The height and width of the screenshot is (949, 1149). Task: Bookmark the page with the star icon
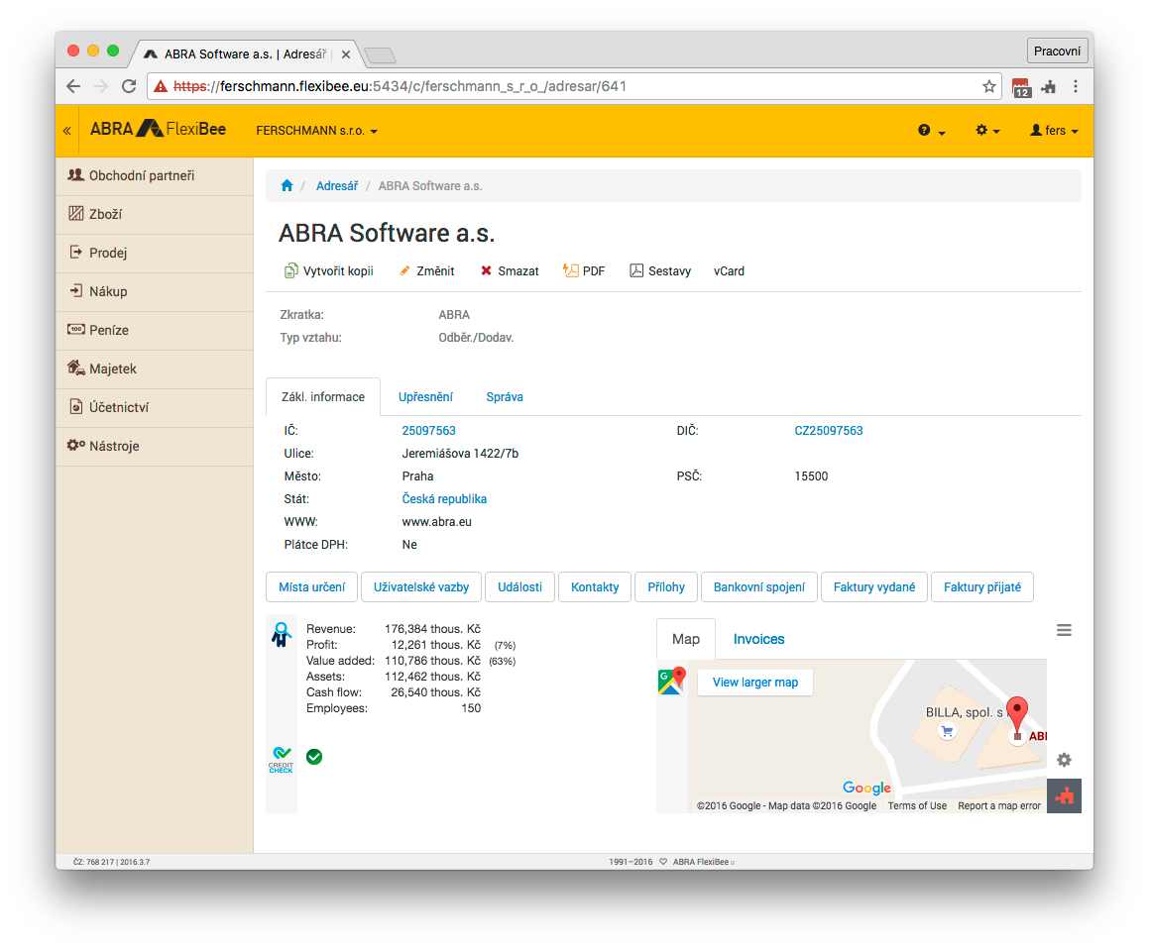coord(989,86)
